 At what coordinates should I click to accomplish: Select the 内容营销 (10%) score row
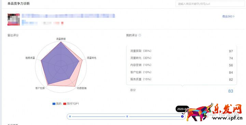tap(181, 65)
